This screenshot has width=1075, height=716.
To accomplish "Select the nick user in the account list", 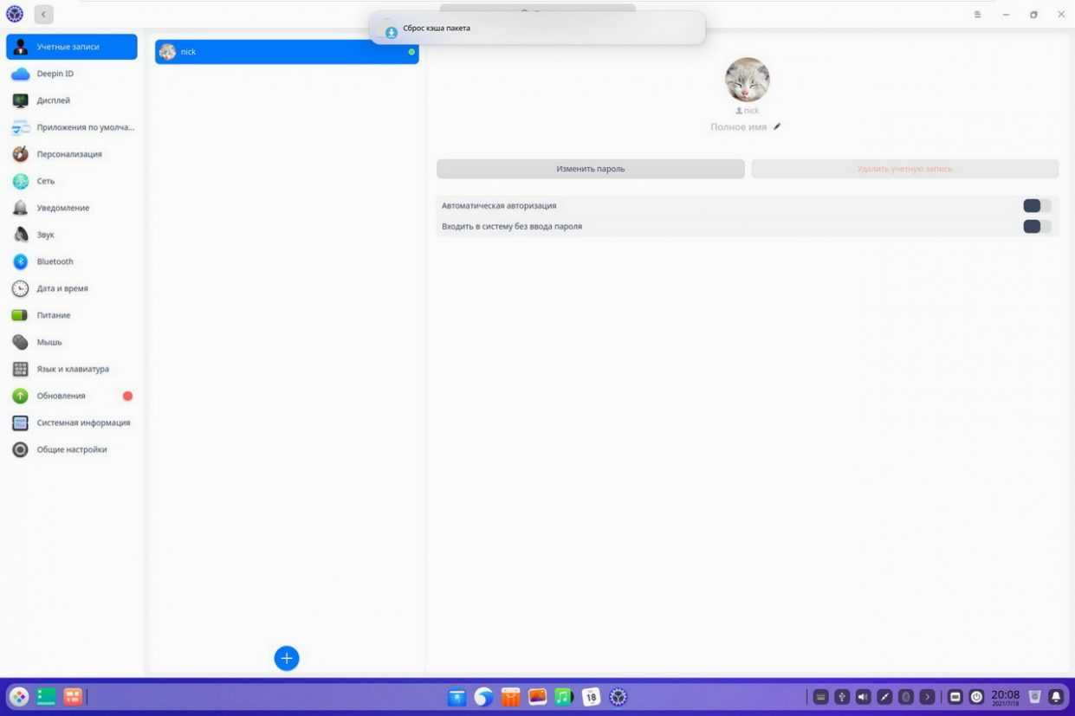I will [287, 52].
